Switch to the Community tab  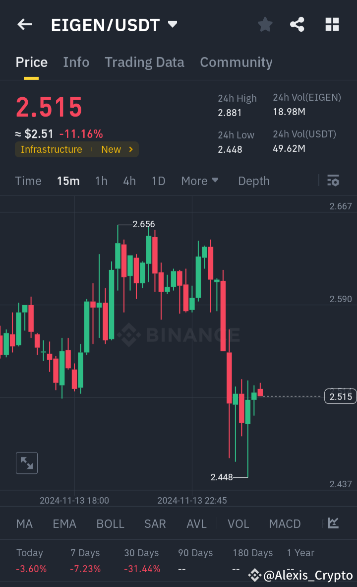236,62
